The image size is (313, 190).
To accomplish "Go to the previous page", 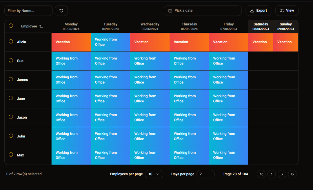I will coord(271,174).
